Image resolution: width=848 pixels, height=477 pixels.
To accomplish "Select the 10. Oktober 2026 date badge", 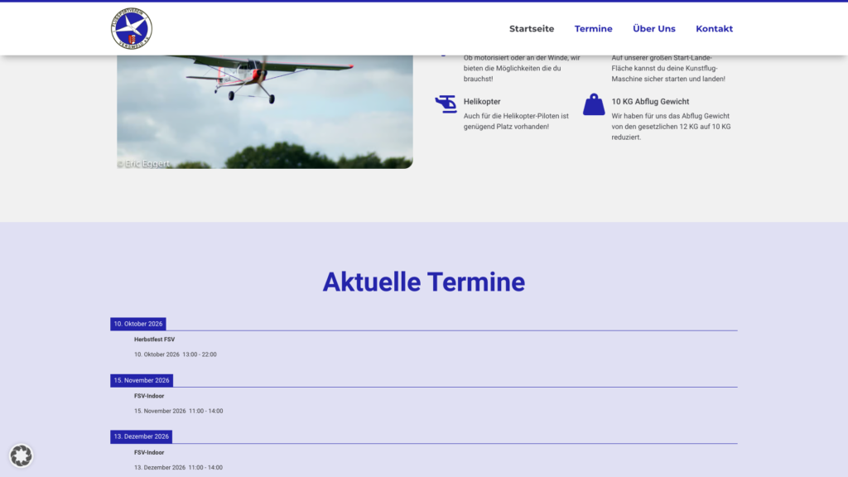I will tap(138, 324).
